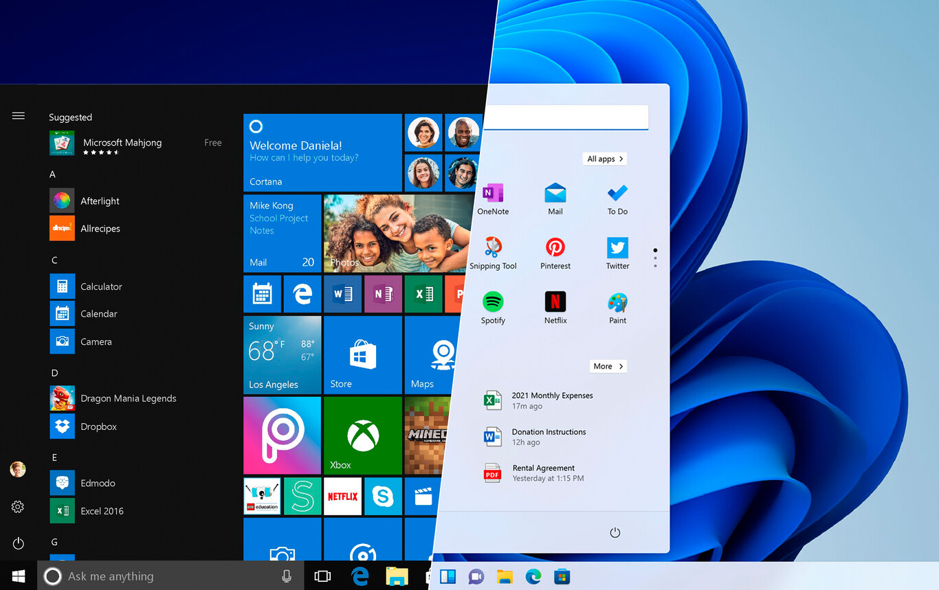
Task: Open pinned Pinterest app
Action: (x=555, y=253)
